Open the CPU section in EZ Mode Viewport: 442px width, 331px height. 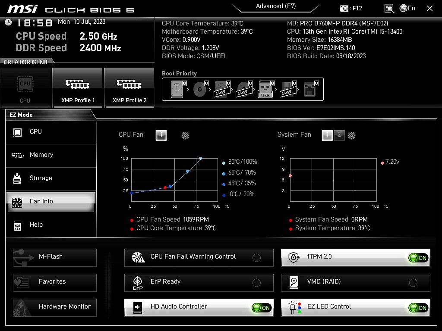51,132
